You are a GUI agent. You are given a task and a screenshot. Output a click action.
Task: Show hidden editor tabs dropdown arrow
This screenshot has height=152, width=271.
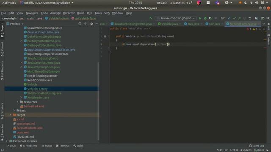click(263, 24)
